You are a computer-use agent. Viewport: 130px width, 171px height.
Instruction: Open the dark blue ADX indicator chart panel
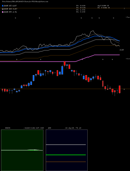point(67,150)
